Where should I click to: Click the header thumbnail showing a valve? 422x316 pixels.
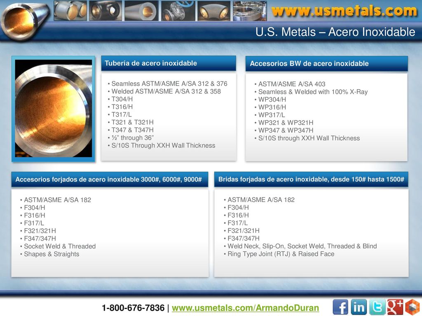(x=178, y=11)
